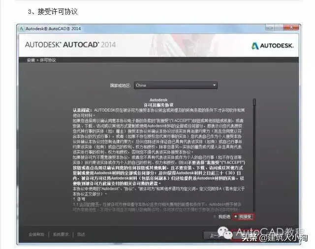
Task: Minimize the AutoCAD 2014 installer window
Action: click(x=270, y=27)
